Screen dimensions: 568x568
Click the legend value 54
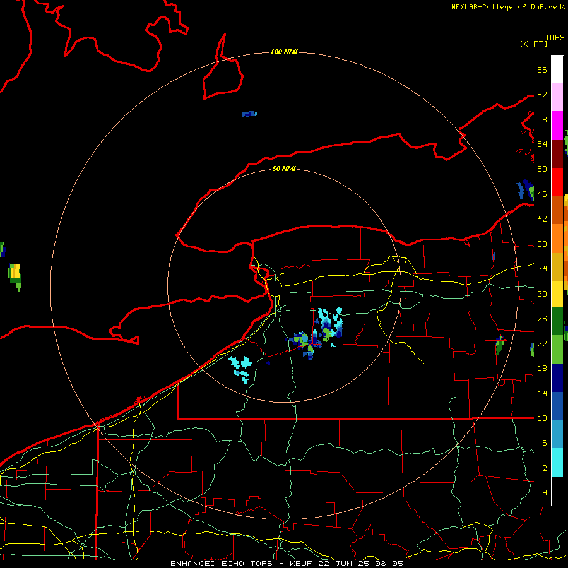[x=542, y=144]
